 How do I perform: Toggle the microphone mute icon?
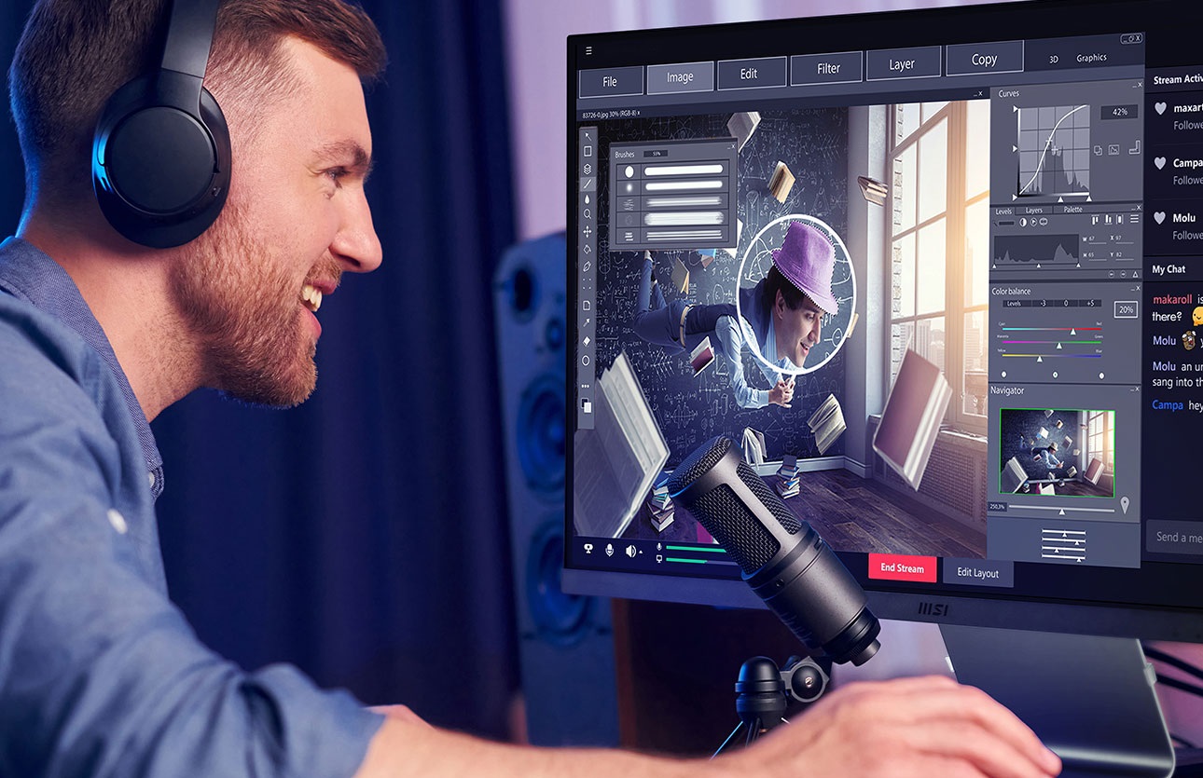(610, 550)
